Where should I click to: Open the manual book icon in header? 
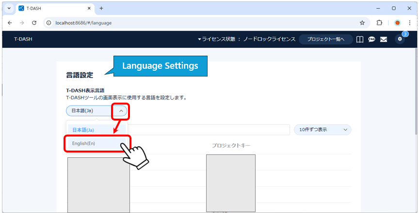[360, 39]
